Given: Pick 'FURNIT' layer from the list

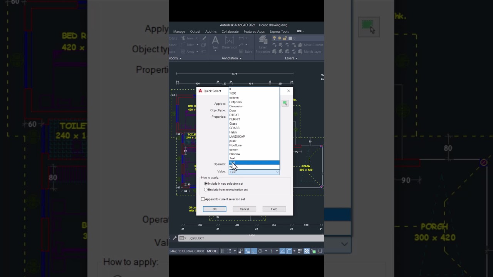Looking at the screenshot, I should click(254, 119).
